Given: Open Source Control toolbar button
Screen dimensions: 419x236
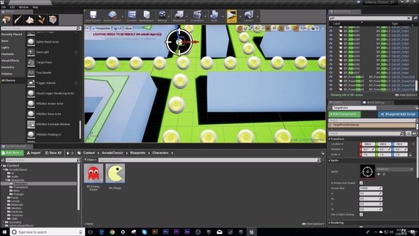Looking at the screenshot, I should click(x=112, y=16).
